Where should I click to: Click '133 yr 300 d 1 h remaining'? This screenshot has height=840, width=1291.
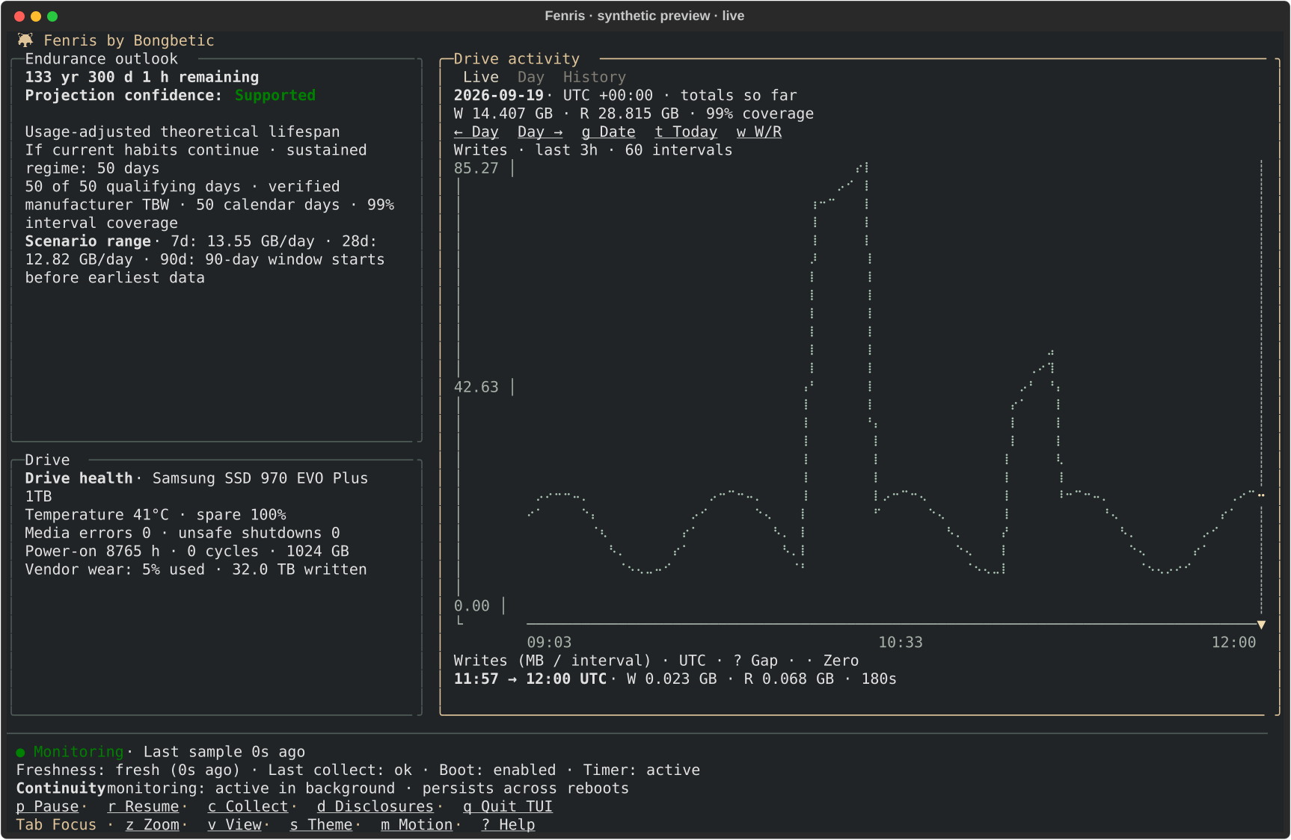[x=142, y=77]
